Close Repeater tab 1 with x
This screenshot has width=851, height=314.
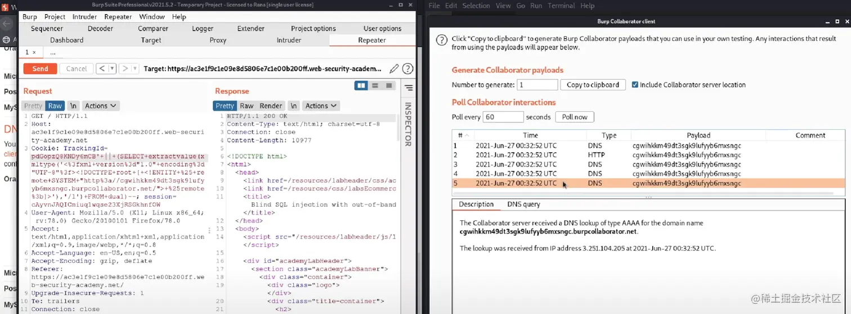34,52
